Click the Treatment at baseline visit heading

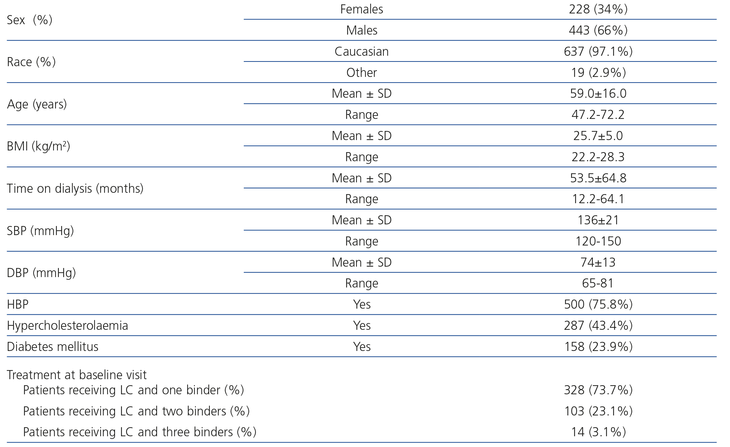click(x=77, y=375)
